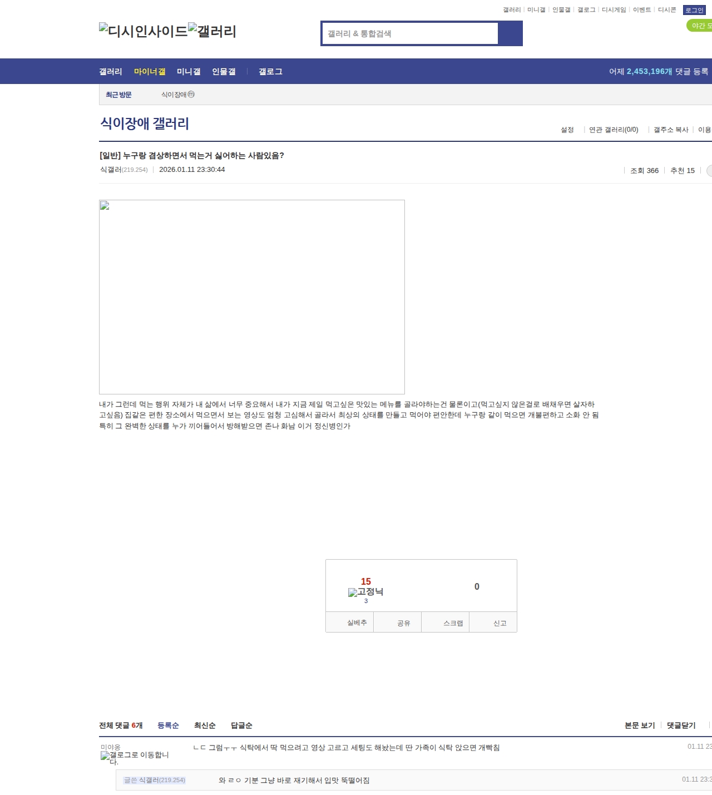Open the broken post image thumbnail
The width and height of the screenshot is (712, 795).
[x=252, y=297]
